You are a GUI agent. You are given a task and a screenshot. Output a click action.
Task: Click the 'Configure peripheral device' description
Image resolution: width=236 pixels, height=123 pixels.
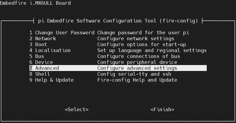137,62
